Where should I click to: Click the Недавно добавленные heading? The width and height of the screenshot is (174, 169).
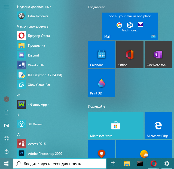click(x=34, y=7)
